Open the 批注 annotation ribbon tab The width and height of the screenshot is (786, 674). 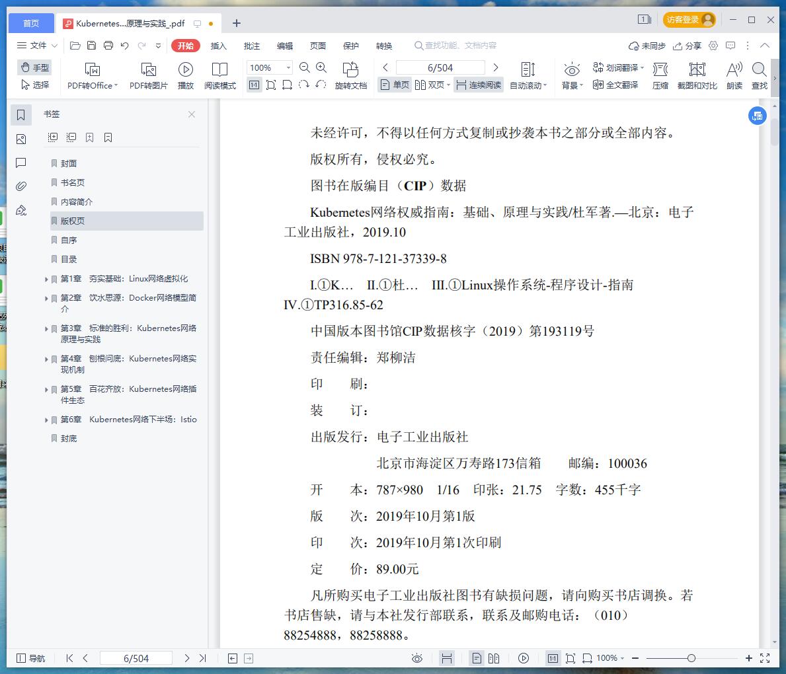pos(252,46)
